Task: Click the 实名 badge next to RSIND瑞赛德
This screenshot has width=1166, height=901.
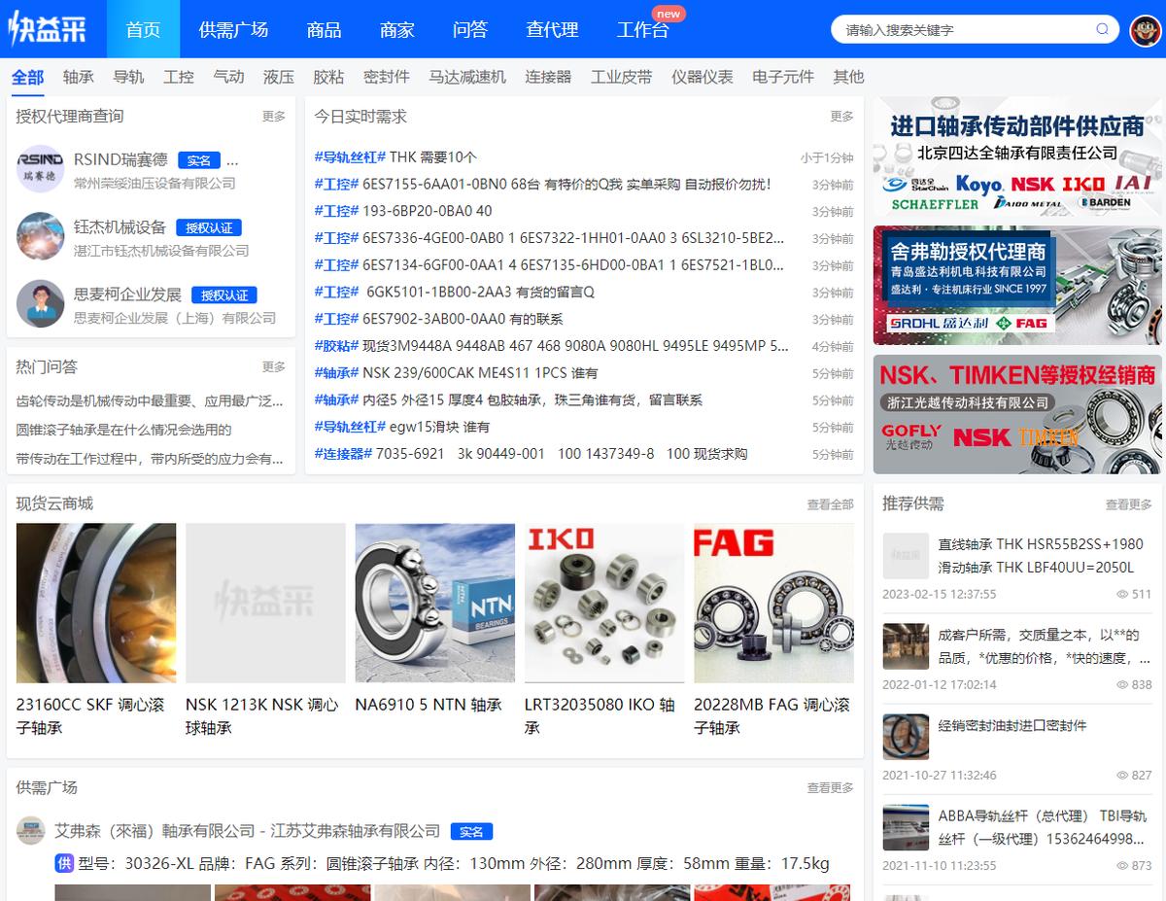Action: [x=200, y=159]
